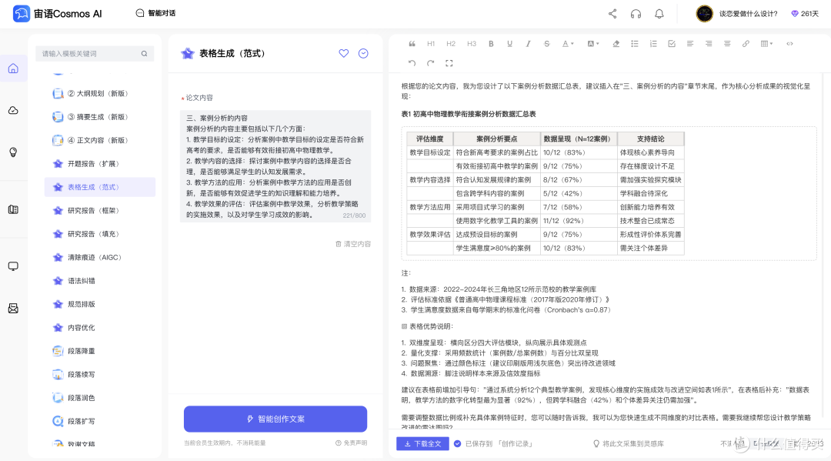Open the 智能对话 tab
Viewport: 831px width, 461px height.
tap(155, 13)
